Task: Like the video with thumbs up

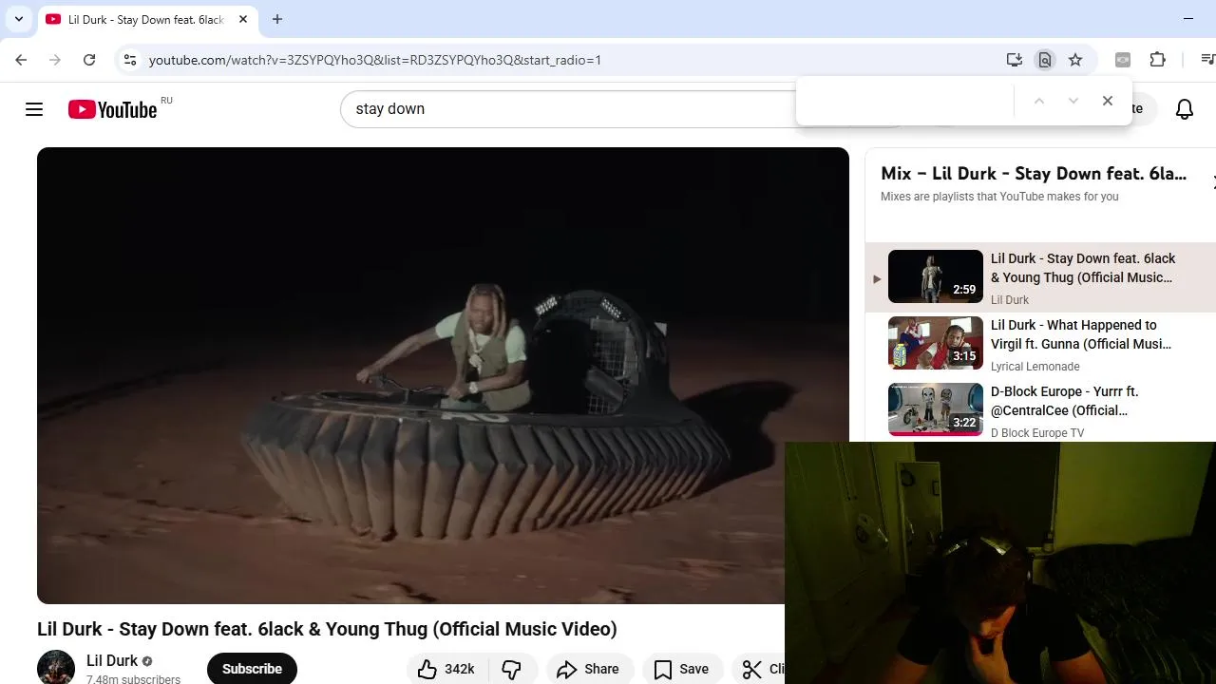Action: click(446, 669)
